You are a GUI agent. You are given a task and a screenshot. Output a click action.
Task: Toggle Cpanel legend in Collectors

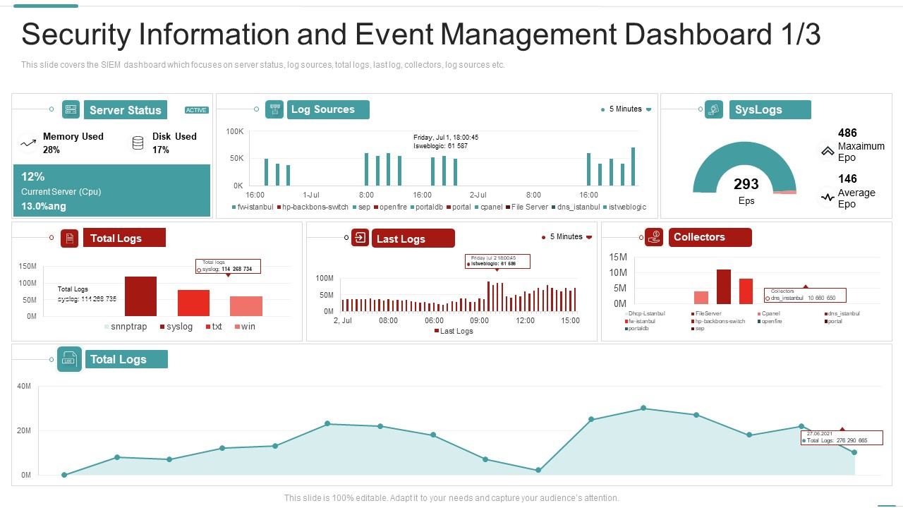pos(769,313)
